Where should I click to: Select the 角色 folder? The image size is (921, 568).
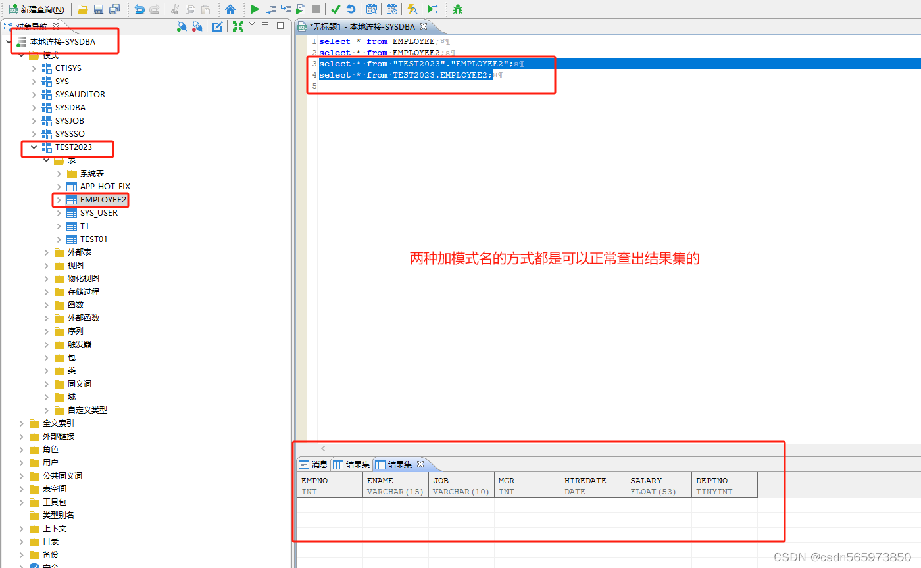(51, 450)
